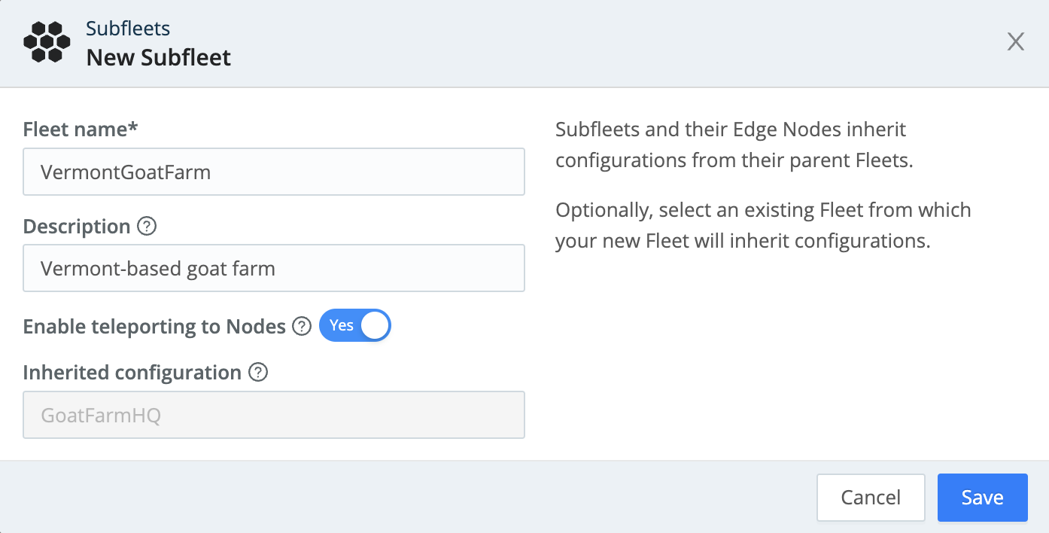Open help tooltip next to Inherited configuration

258,372
